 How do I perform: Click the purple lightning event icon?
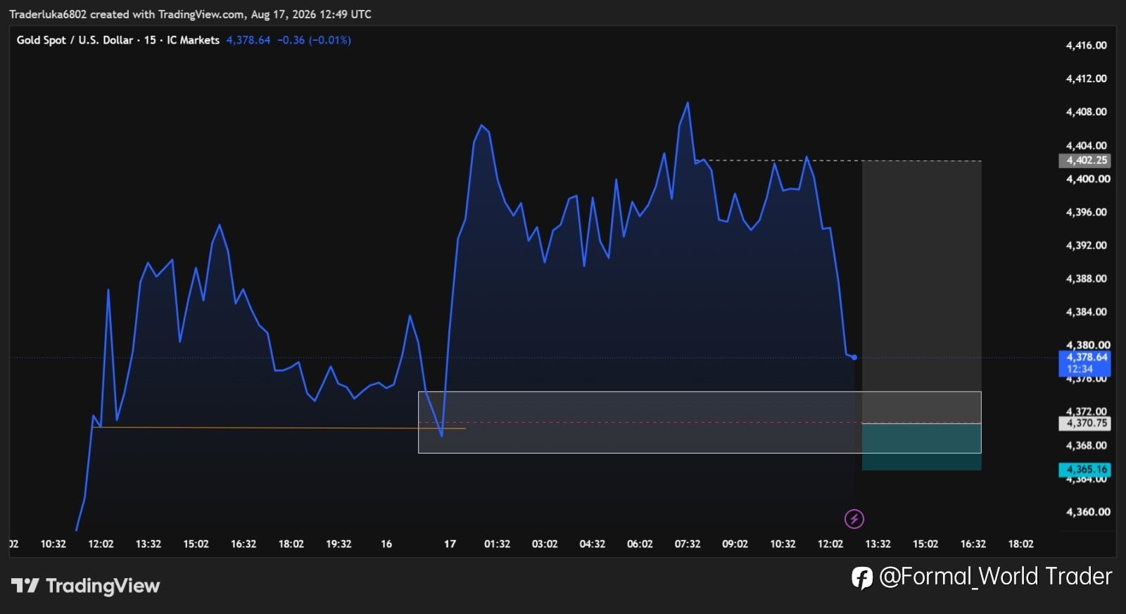(854, 519)
